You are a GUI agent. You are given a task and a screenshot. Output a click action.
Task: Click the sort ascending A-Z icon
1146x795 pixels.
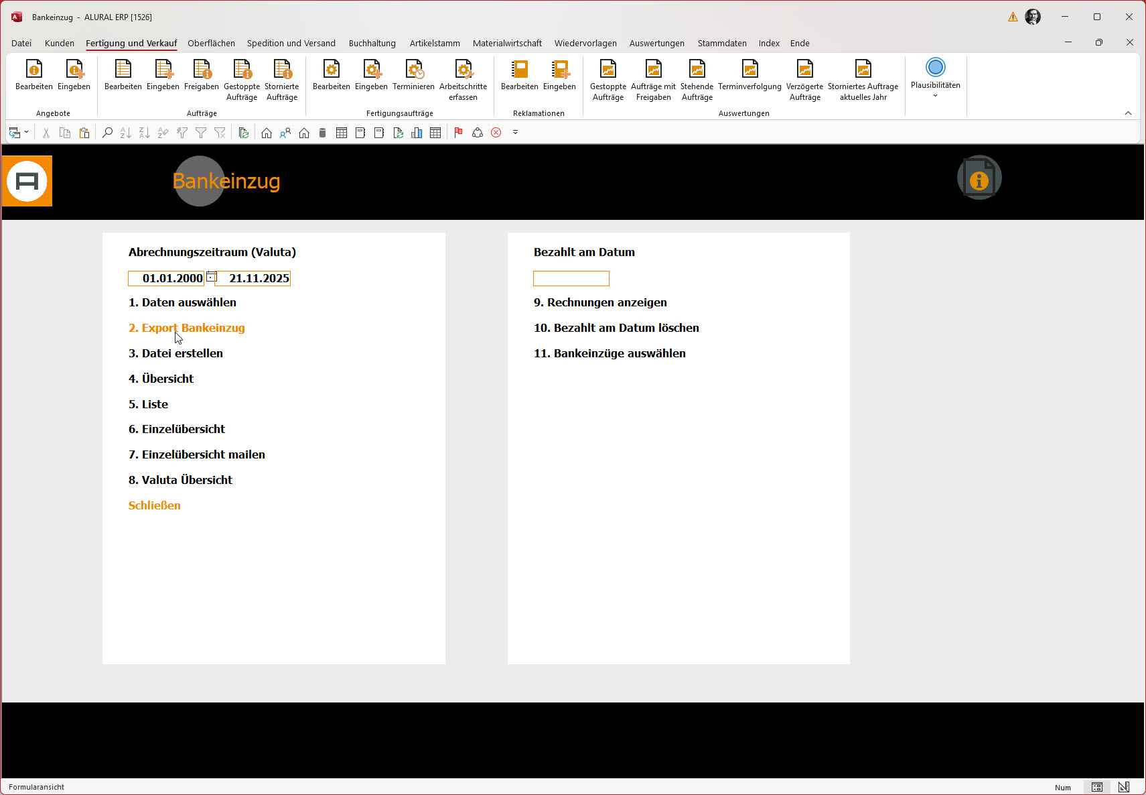coord(126,133)
